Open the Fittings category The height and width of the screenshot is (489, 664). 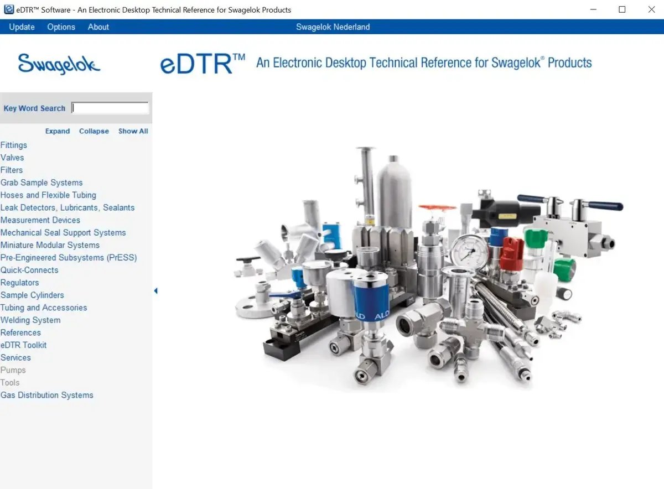(14, 145)
